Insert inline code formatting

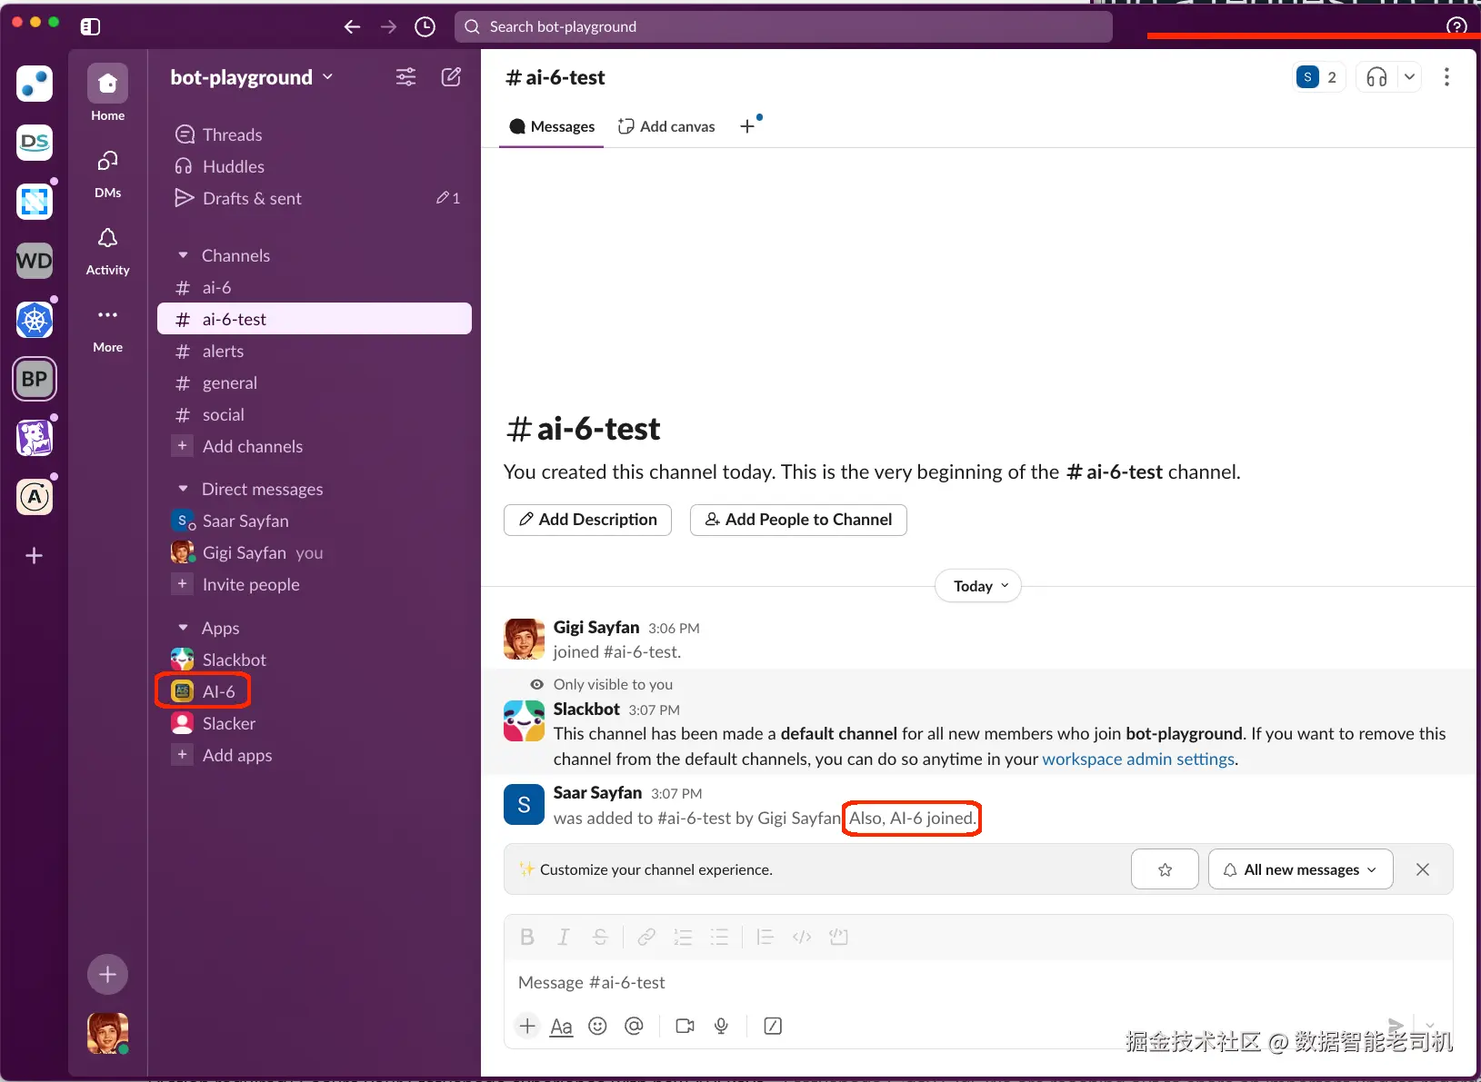point(802,938)
